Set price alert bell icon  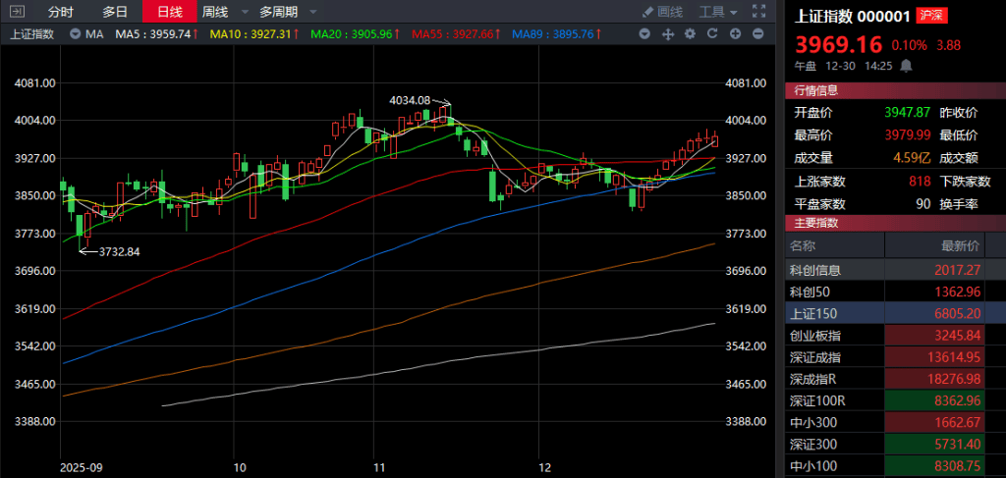906,66
